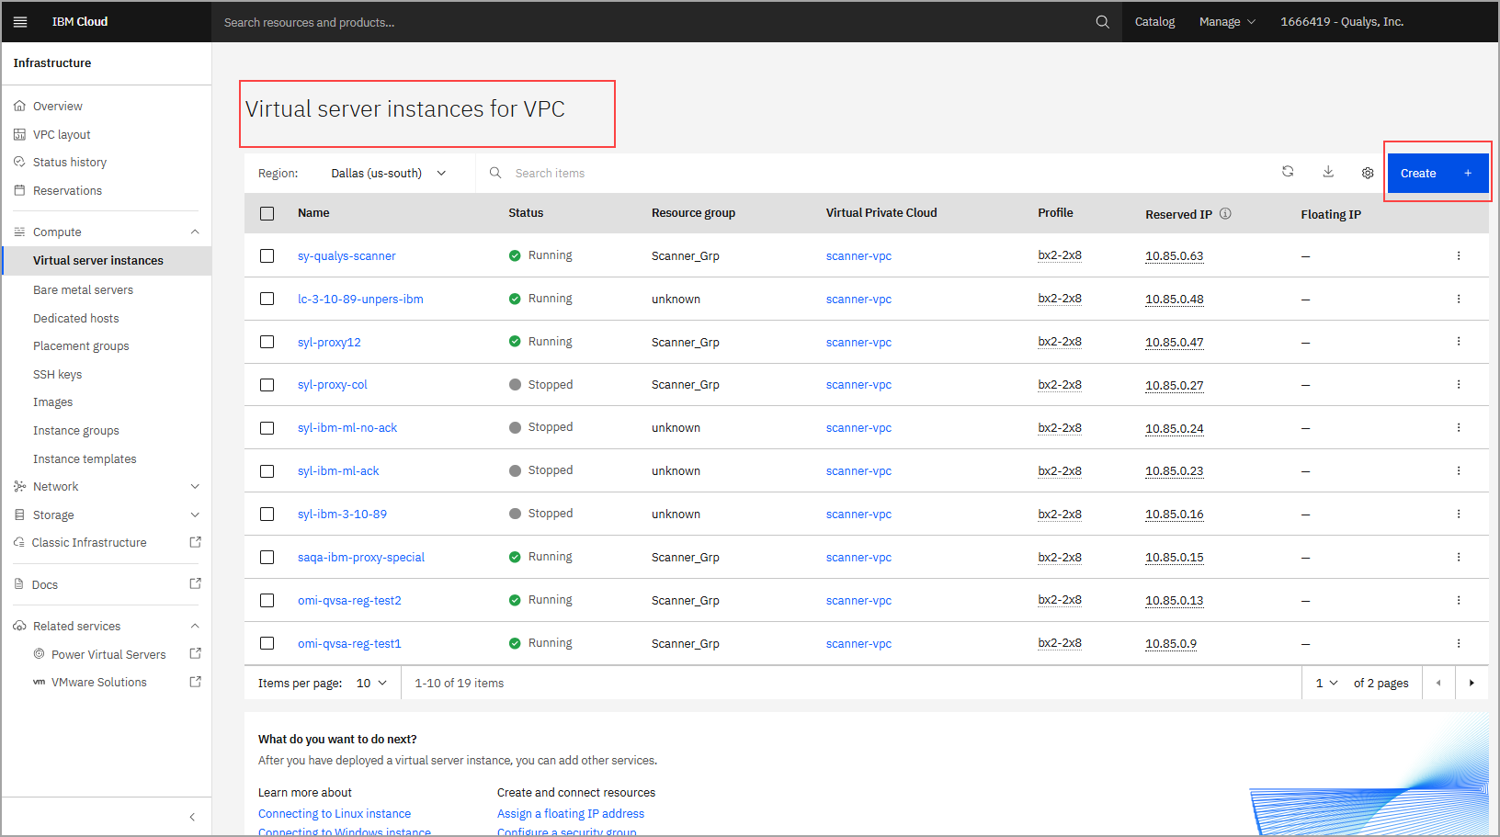
Task: Go to next page arrow
Action: click(1472, 683)
